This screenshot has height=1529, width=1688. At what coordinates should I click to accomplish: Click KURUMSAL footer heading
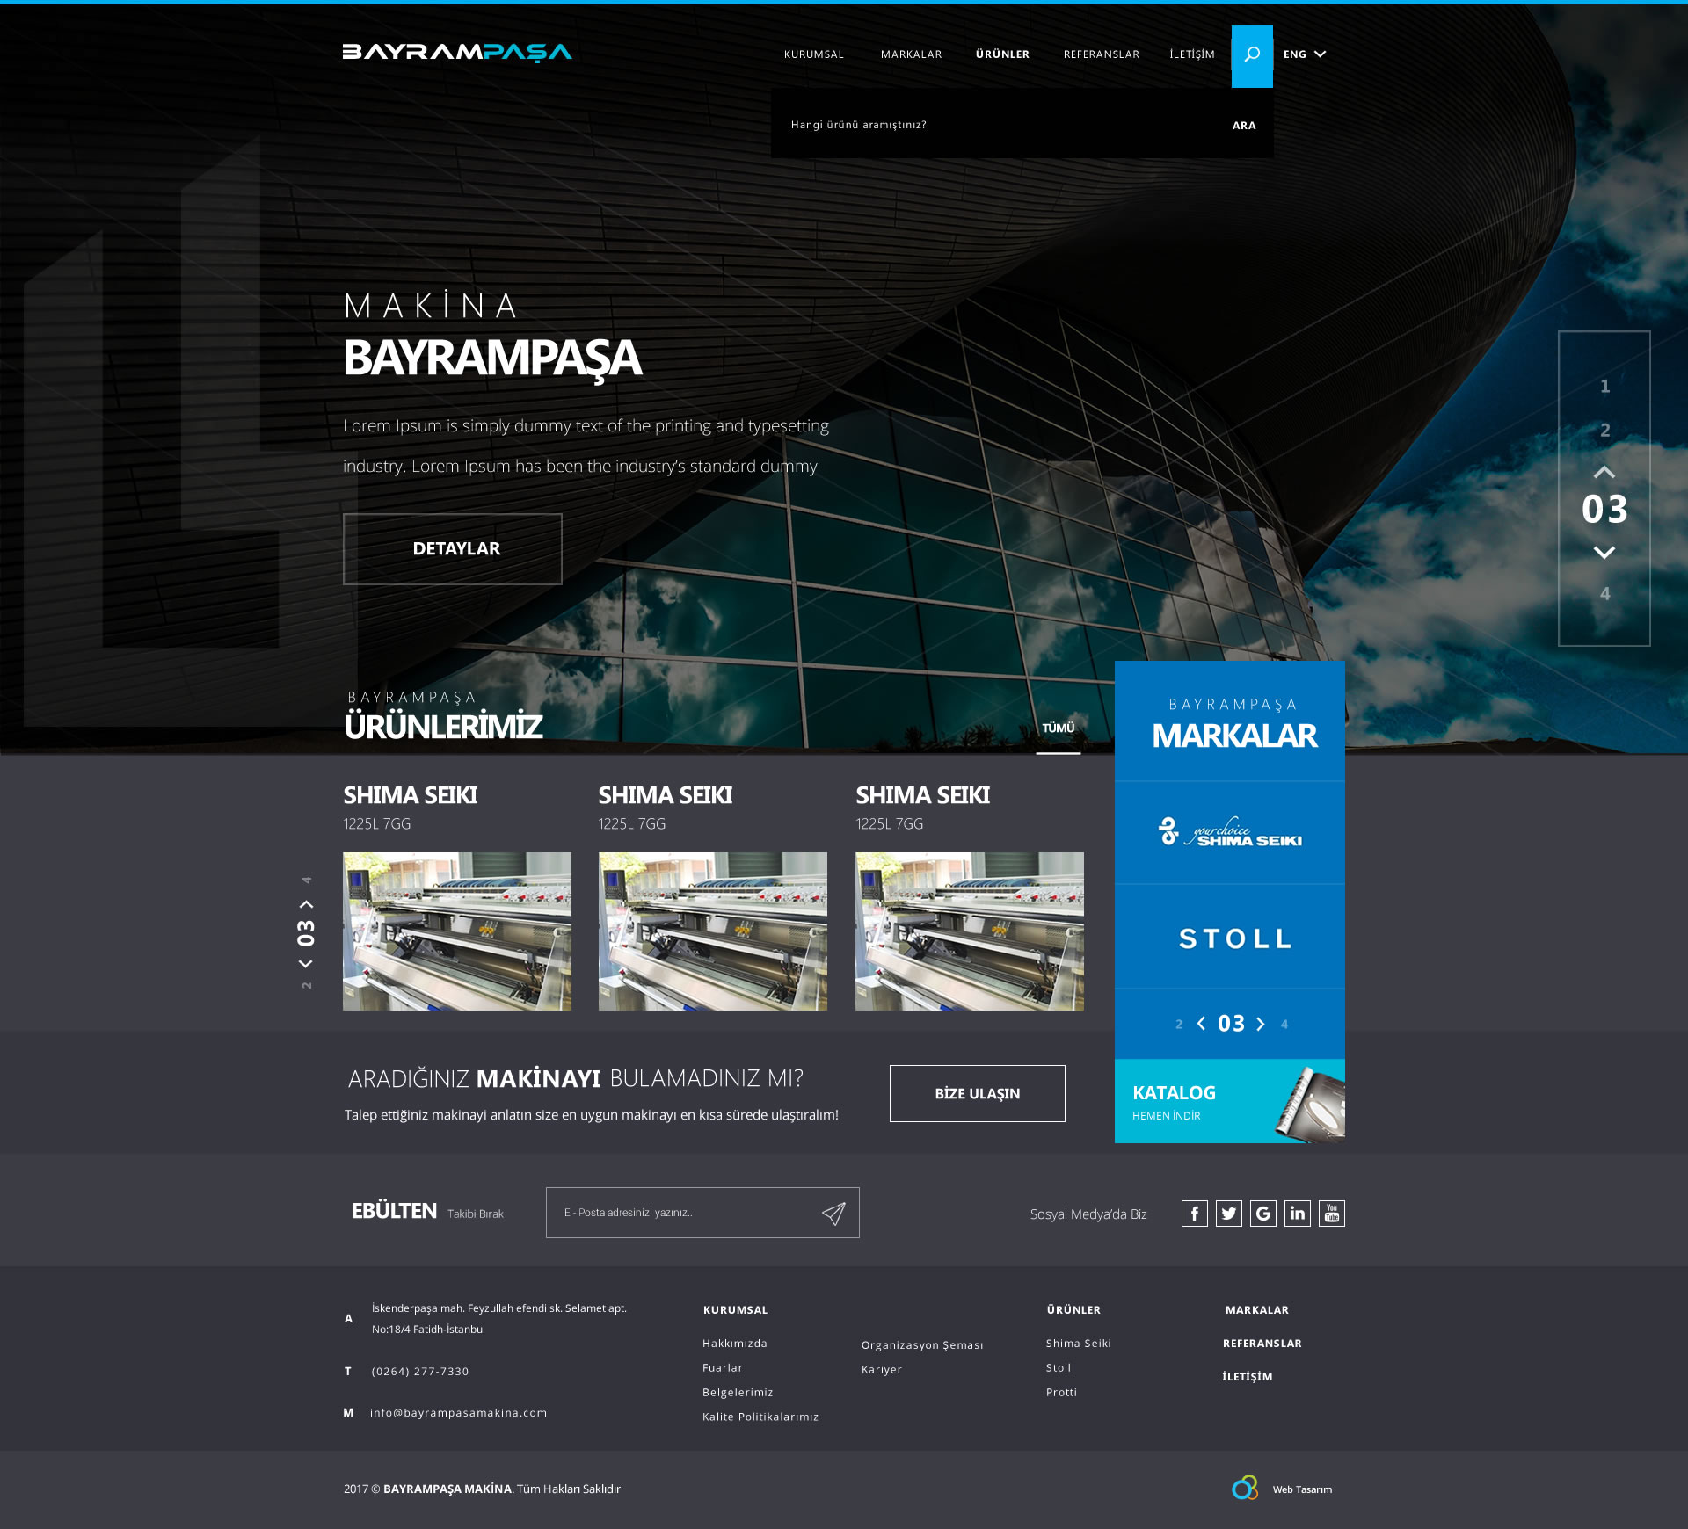[736, 1310]
